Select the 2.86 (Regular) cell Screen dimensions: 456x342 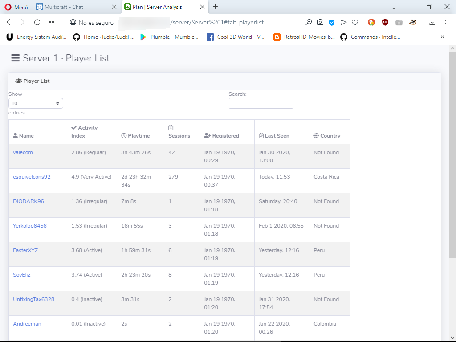pos(92,156)
